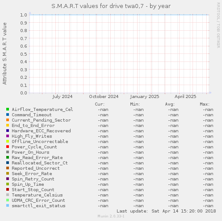Select the Raw_Read_Error_Rate legend label
The width and height of the screenshot is (222, 221).
click(x=37, y=158)
